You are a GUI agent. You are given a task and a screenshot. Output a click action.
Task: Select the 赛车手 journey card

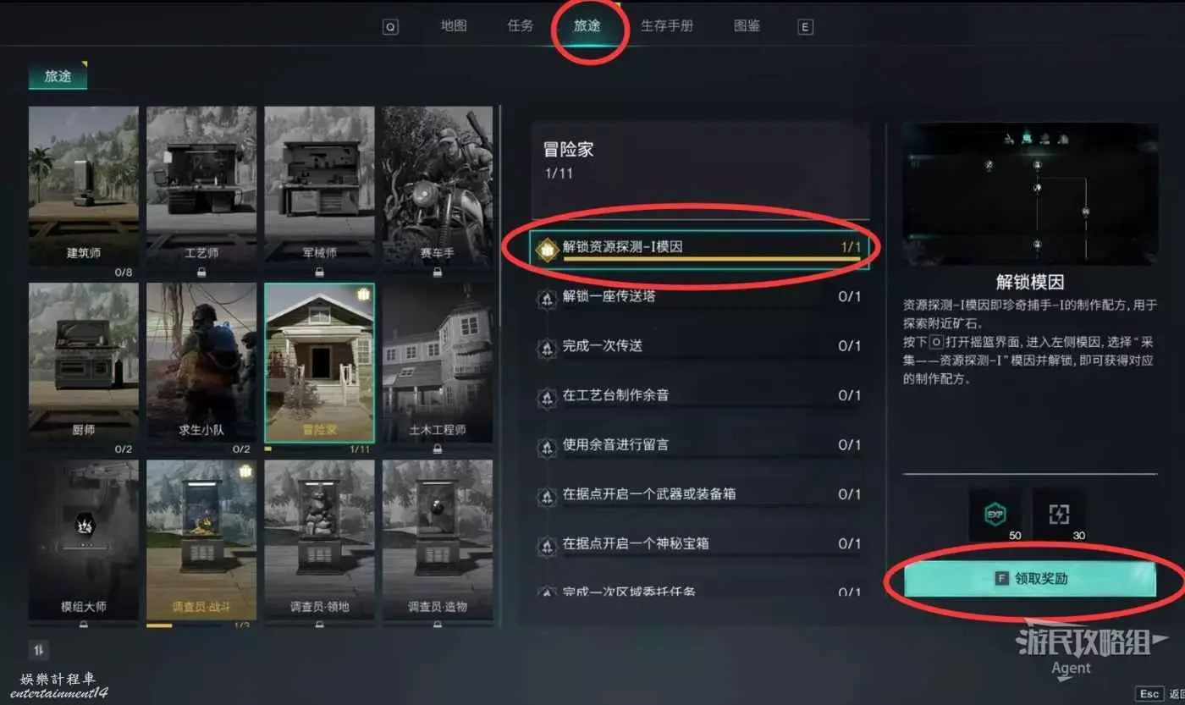437,186
